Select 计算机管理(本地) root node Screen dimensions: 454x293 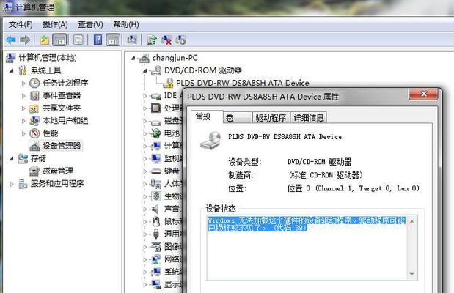pos(48,58)
